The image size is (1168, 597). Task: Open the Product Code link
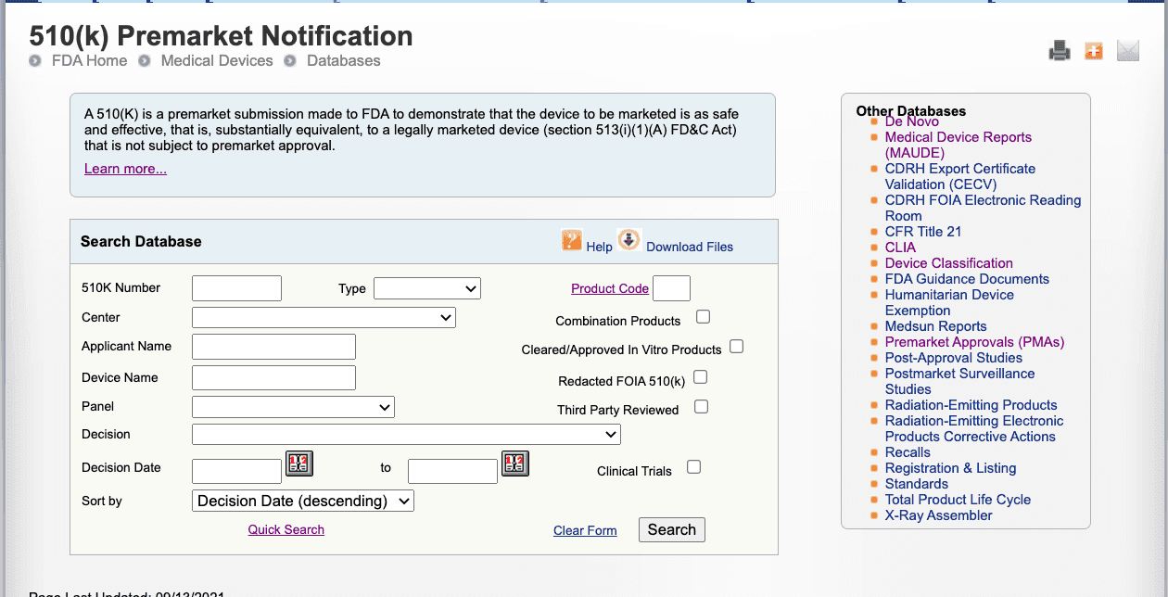coord(610,288)
